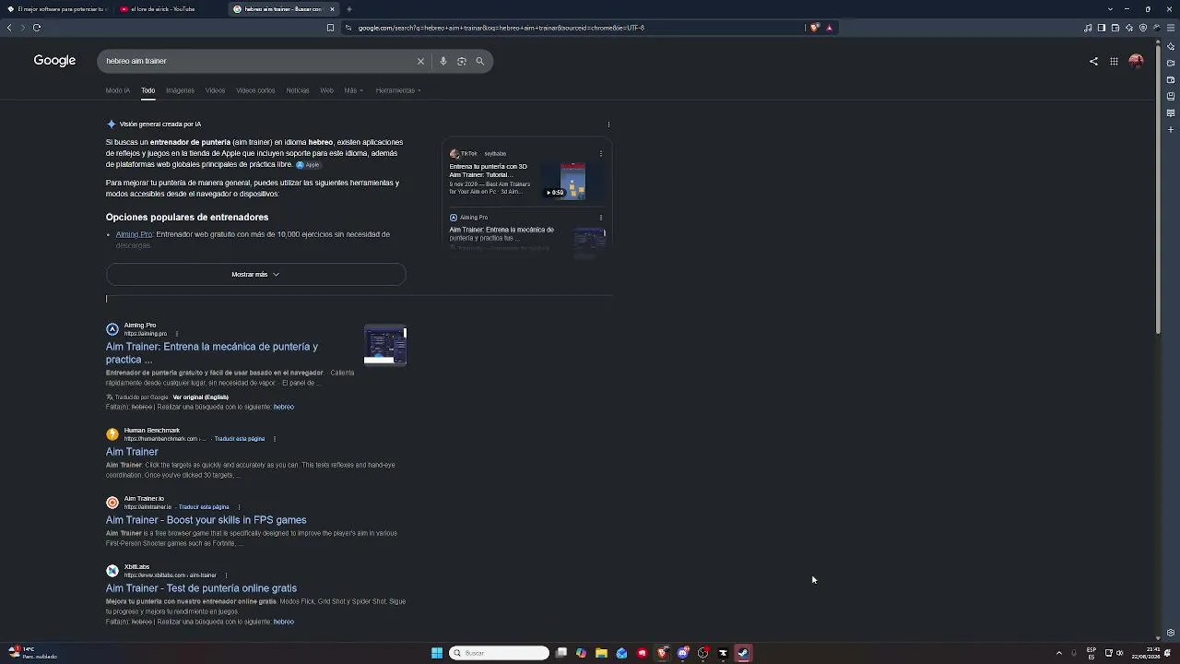This screenshot has width=1180, height=664.
Task: Toggle the browser sidebar panel
Action: (x=1102, y=28)
